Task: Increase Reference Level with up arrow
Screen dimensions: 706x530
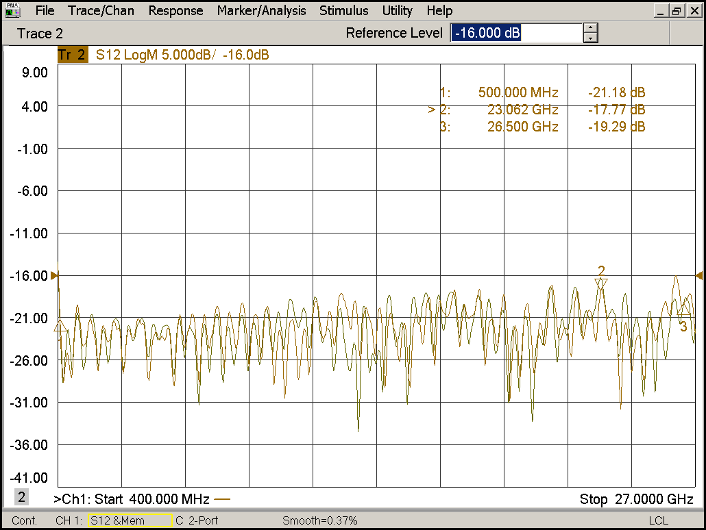Action: [590, 28]
